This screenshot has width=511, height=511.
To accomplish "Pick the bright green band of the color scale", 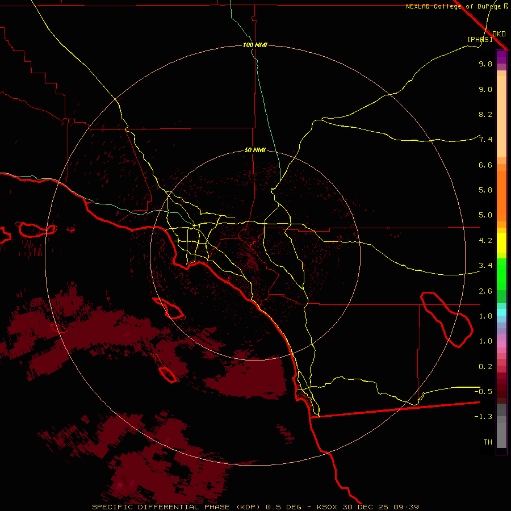I will tap(501, 274).
